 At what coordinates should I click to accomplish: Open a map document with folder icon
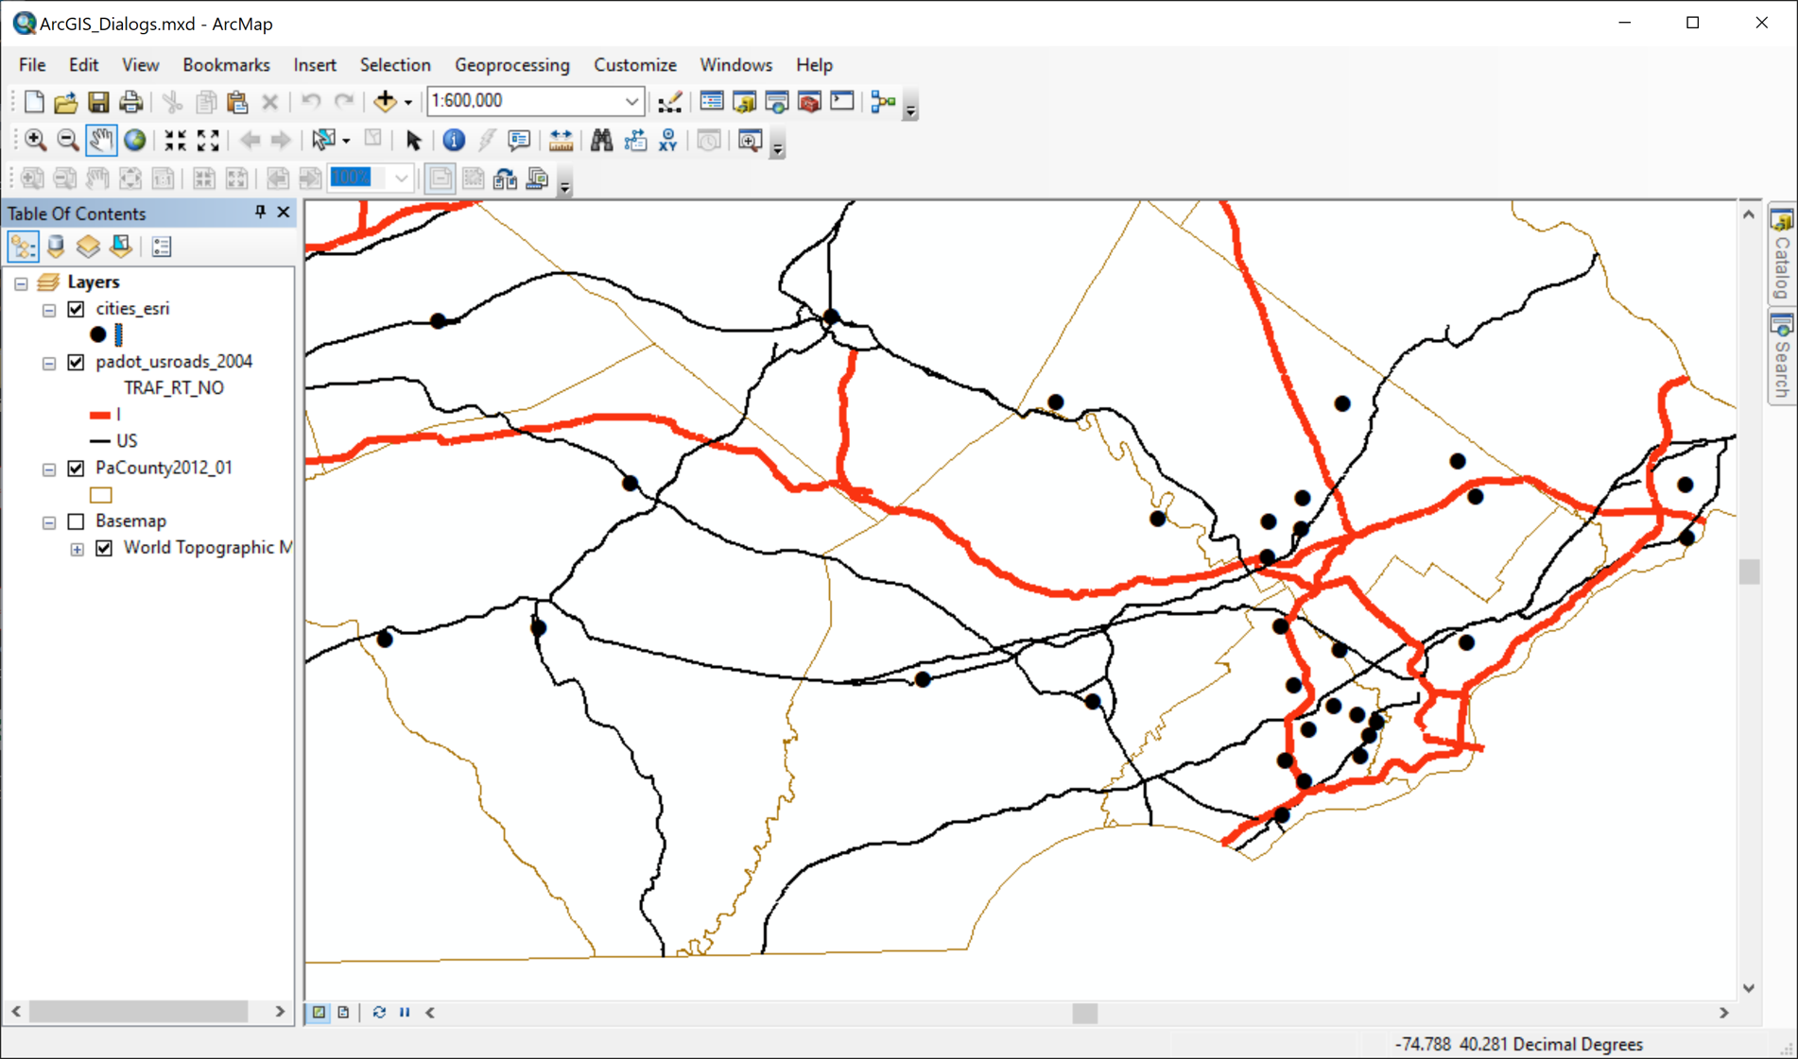click(66, 101)
